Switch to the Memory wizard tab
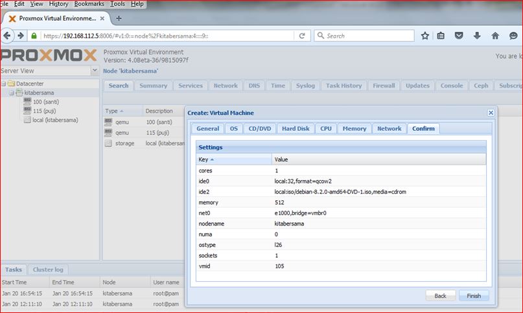523x313 pixels. point(354,128)
